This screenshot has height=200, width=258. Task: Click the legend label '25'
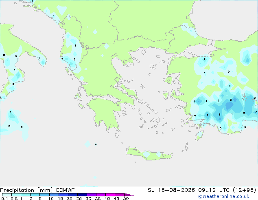coord(79,198)
